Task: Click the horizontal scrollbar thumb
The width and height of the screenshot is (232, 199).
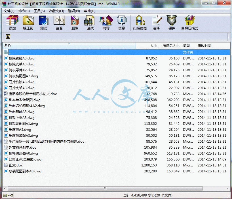Action: [105, 188]
